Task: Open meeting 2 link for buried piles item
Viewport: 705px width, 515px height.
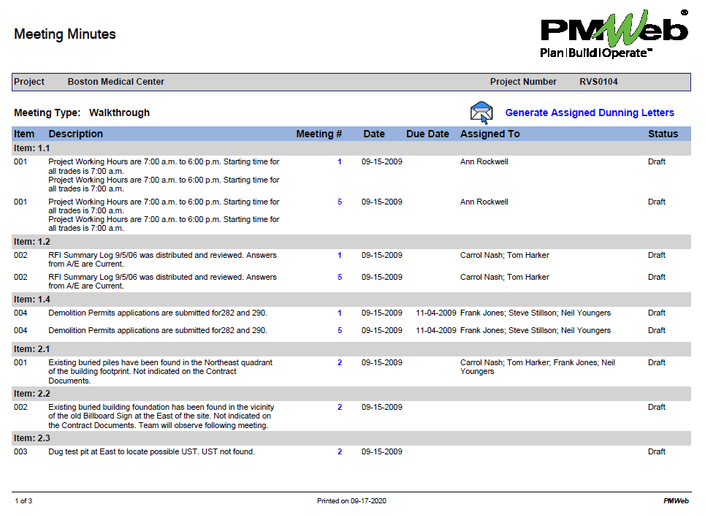Action: pyautogui.click(x=340, y=362)
